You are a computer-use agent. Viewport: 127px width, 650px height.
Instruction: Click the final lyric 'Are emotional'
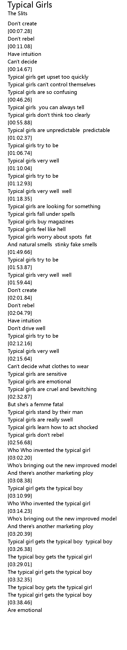pyautogui.click(x=25, y=610)
